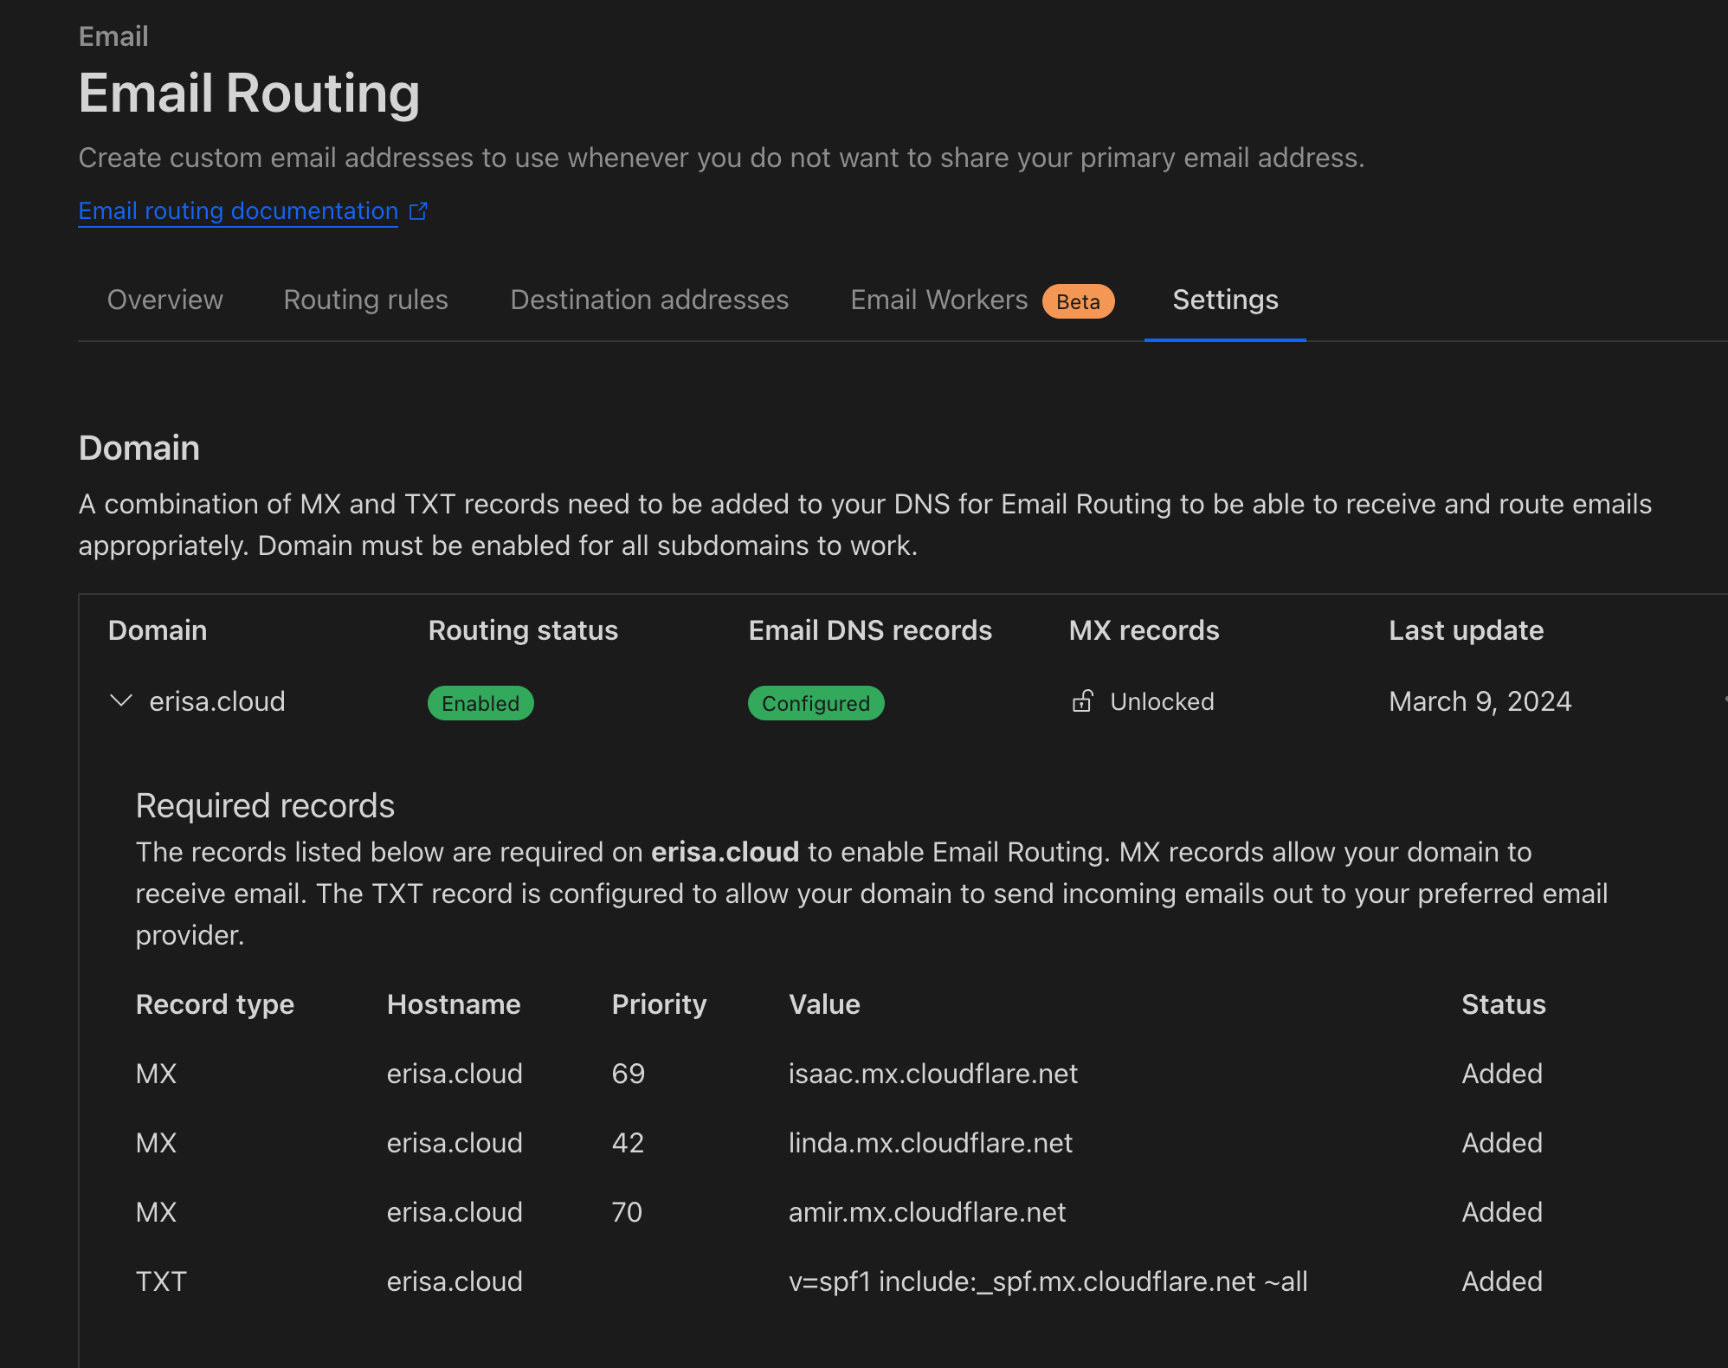
Task: Click the external link icon beside documentation
Action: pos(418,211)
